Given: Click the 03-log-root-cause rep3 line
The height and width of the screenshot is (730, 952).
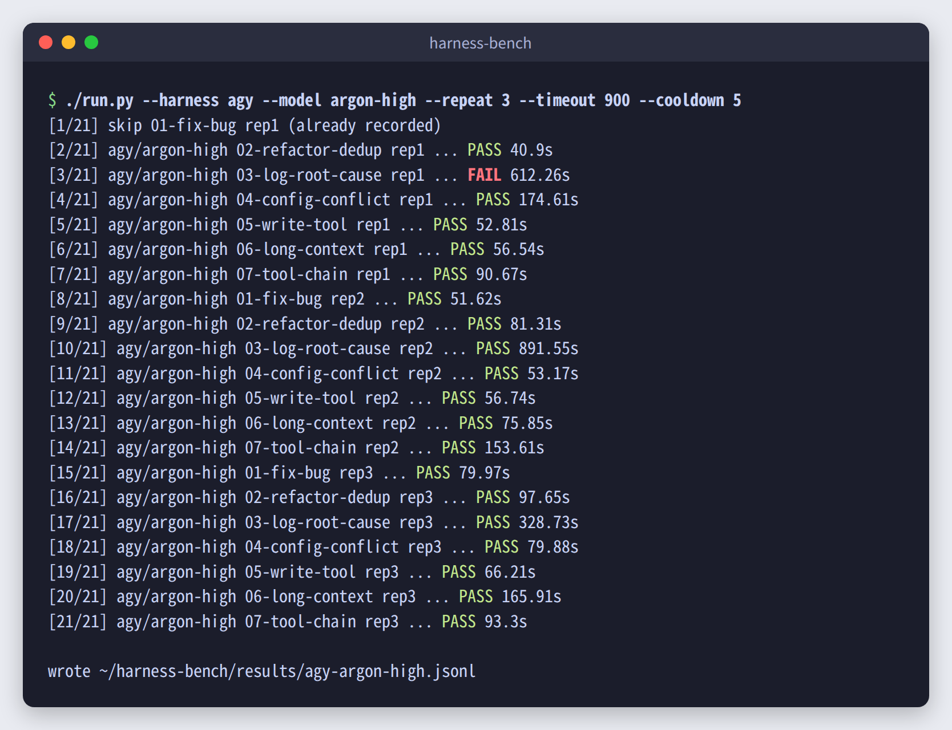Looking at the screenshot, I should pos(313,522).
